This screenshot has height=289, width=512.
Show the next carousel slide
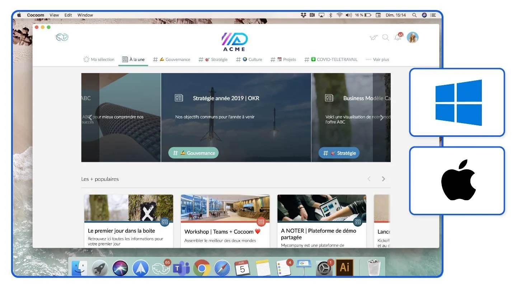tap(381, 117)
